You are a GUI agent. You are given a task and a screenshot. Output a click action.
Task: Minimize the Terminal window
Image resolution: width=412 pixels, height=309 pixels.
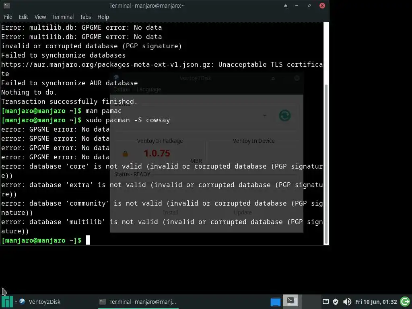tap(297, 6)
